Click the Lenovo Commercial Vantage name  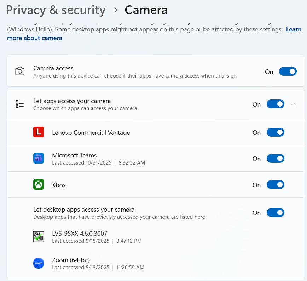click(91, 133)
